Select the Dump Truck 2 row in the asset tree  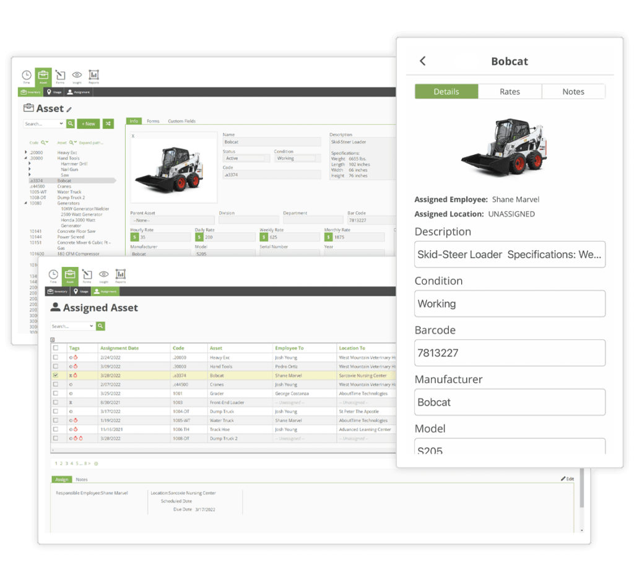click(x=71, y=198)
